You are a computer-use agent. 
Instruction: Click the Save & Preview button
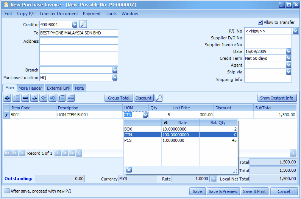(x=223, y=191)
